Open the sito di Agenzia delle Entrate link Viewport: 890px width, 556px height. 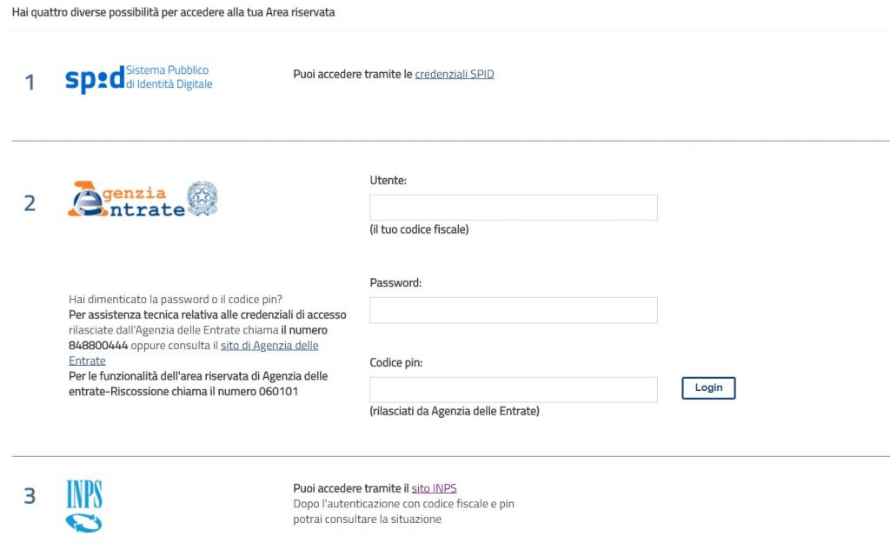pyautogui.click(x=194, y=353)
